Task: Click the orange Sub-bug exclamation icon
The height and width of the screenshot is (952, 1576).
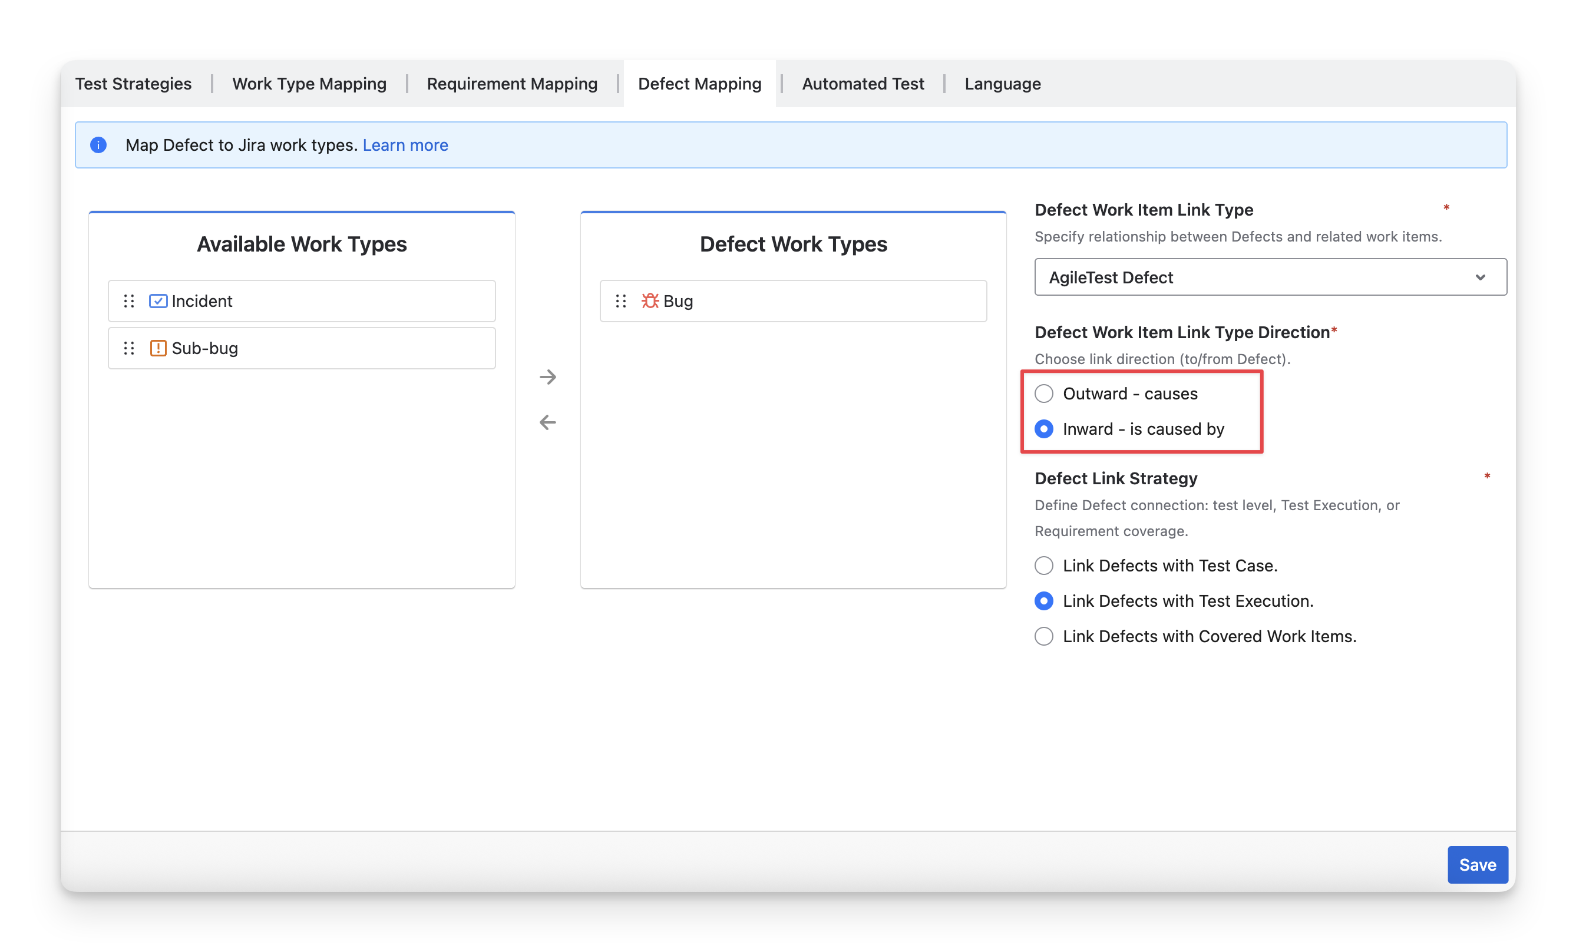Action: point(158,348)
